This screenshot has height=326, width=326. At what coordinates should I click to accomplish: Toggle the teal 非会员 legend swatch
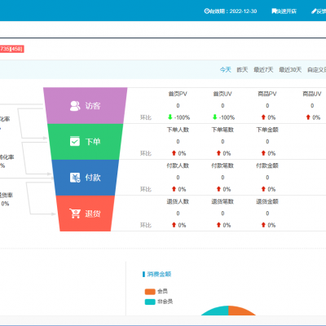[x=150, y=302]
